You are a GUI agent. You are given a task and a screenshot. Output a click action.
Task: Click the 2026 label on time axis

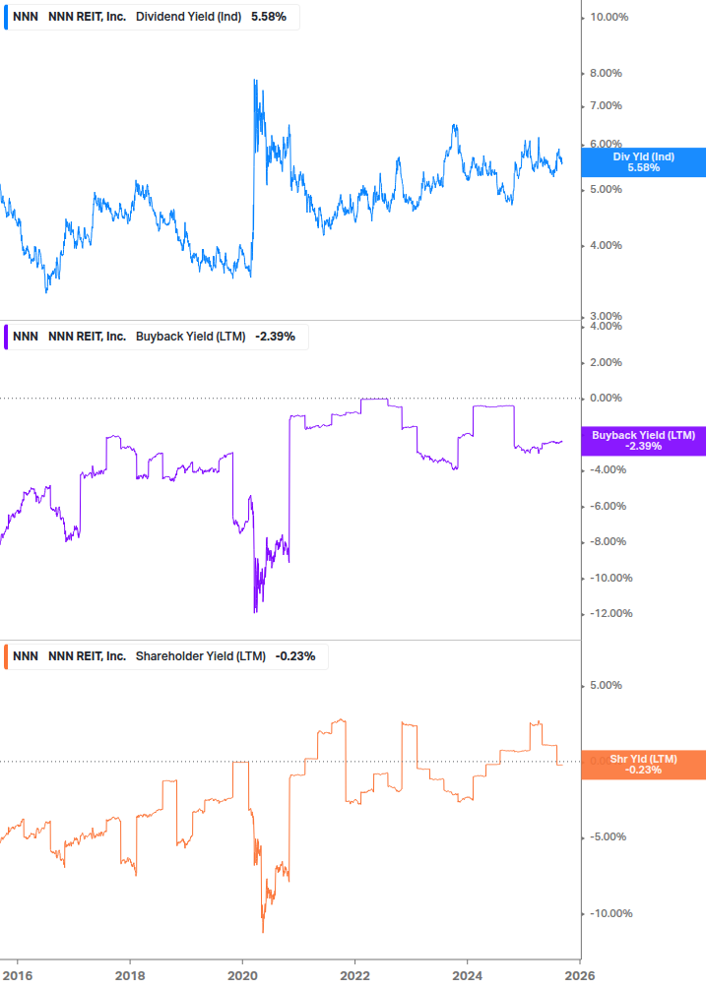579,976
